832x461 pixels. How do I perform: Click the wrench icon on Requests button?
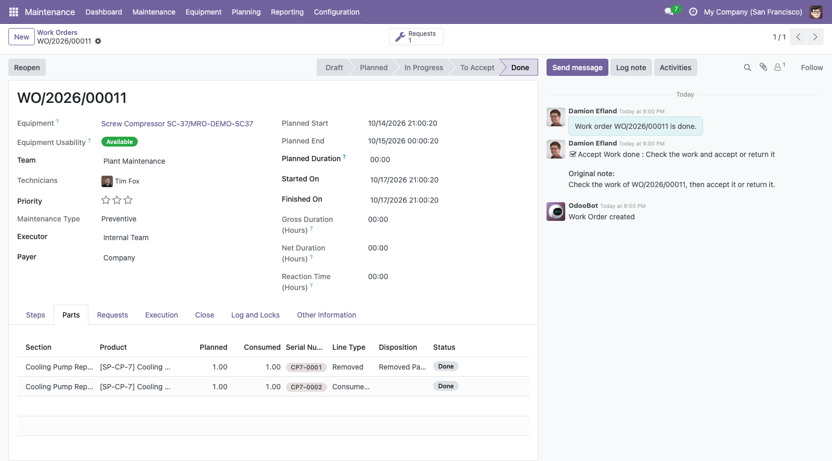click(400, 37)
